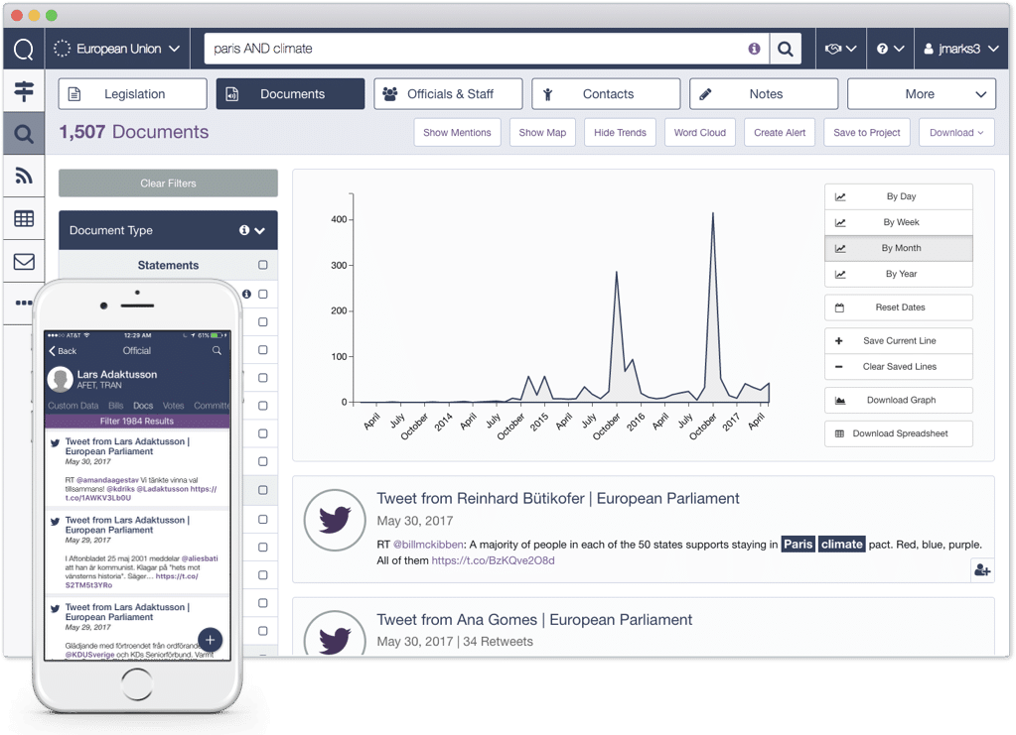This screenshot has height=735, width=1016.
Task: Click the Clear Filters button
Action: click(169, 184)
